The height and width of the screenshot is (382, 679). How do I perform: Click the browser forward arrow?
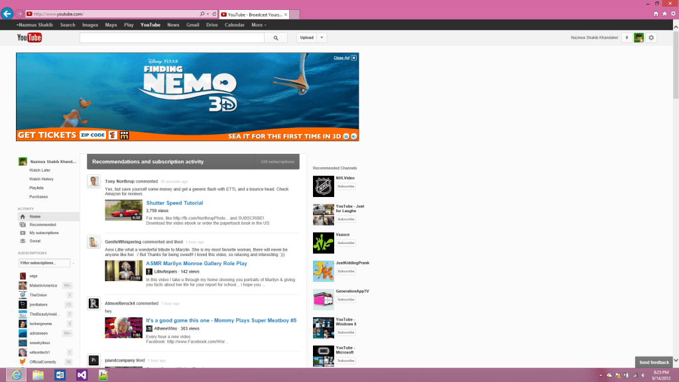point(19,14)
